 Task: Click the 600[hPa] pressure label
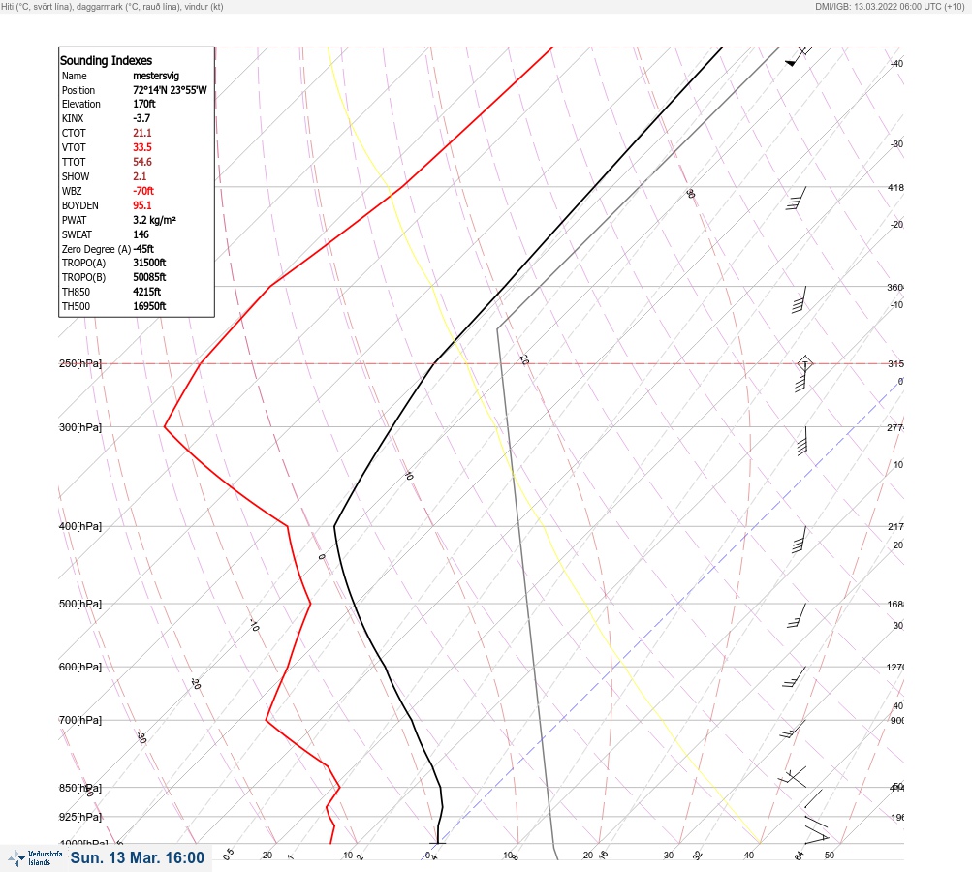80,668
